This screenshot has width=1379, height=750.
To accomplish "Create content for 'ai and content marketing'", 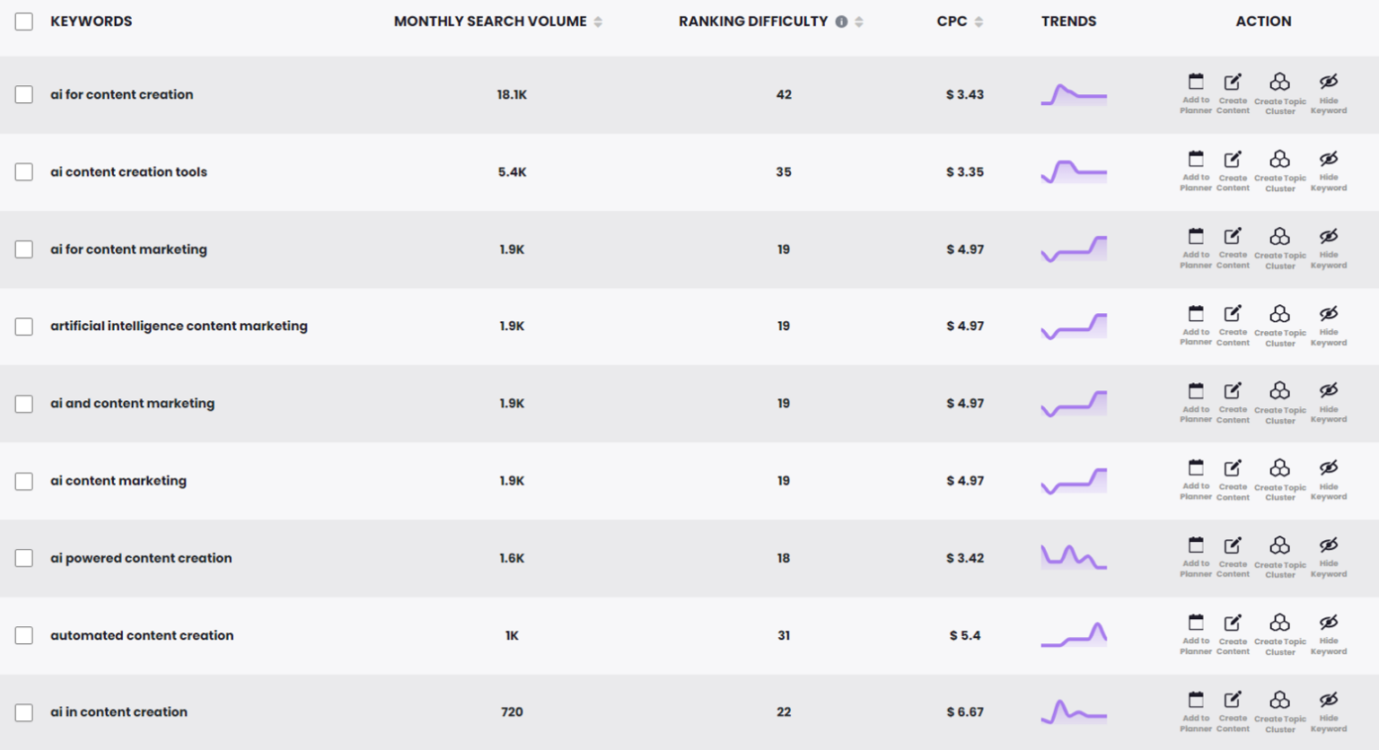I will coord(1233,393).
